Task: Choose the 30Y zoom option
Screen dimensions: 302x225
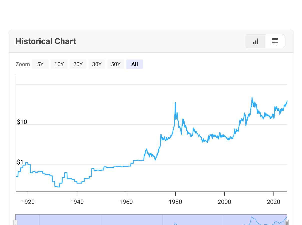Action: [97, 64]
